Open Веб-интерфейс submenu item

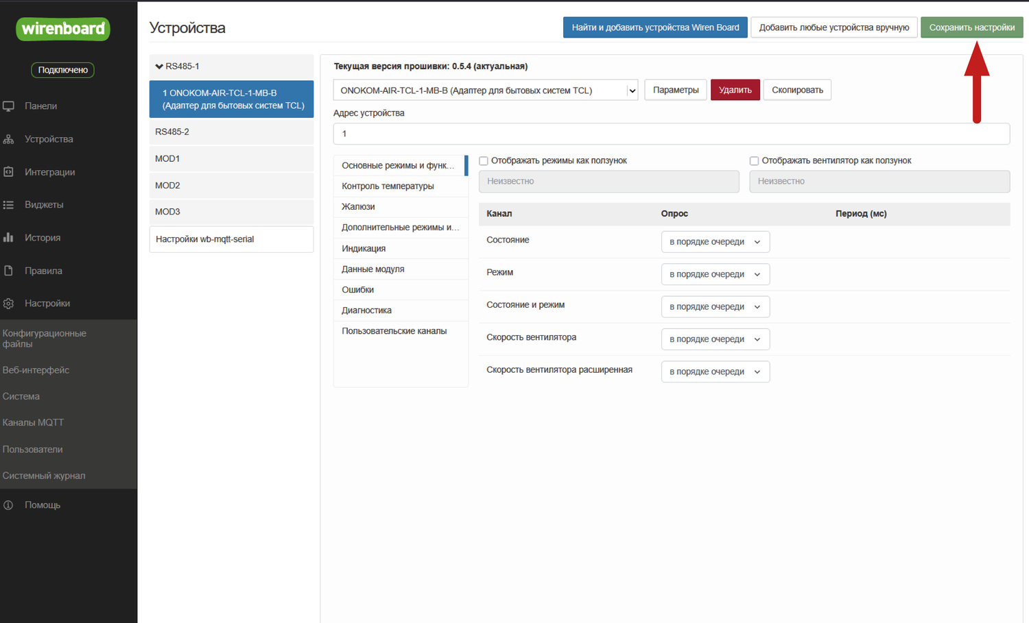36,370
